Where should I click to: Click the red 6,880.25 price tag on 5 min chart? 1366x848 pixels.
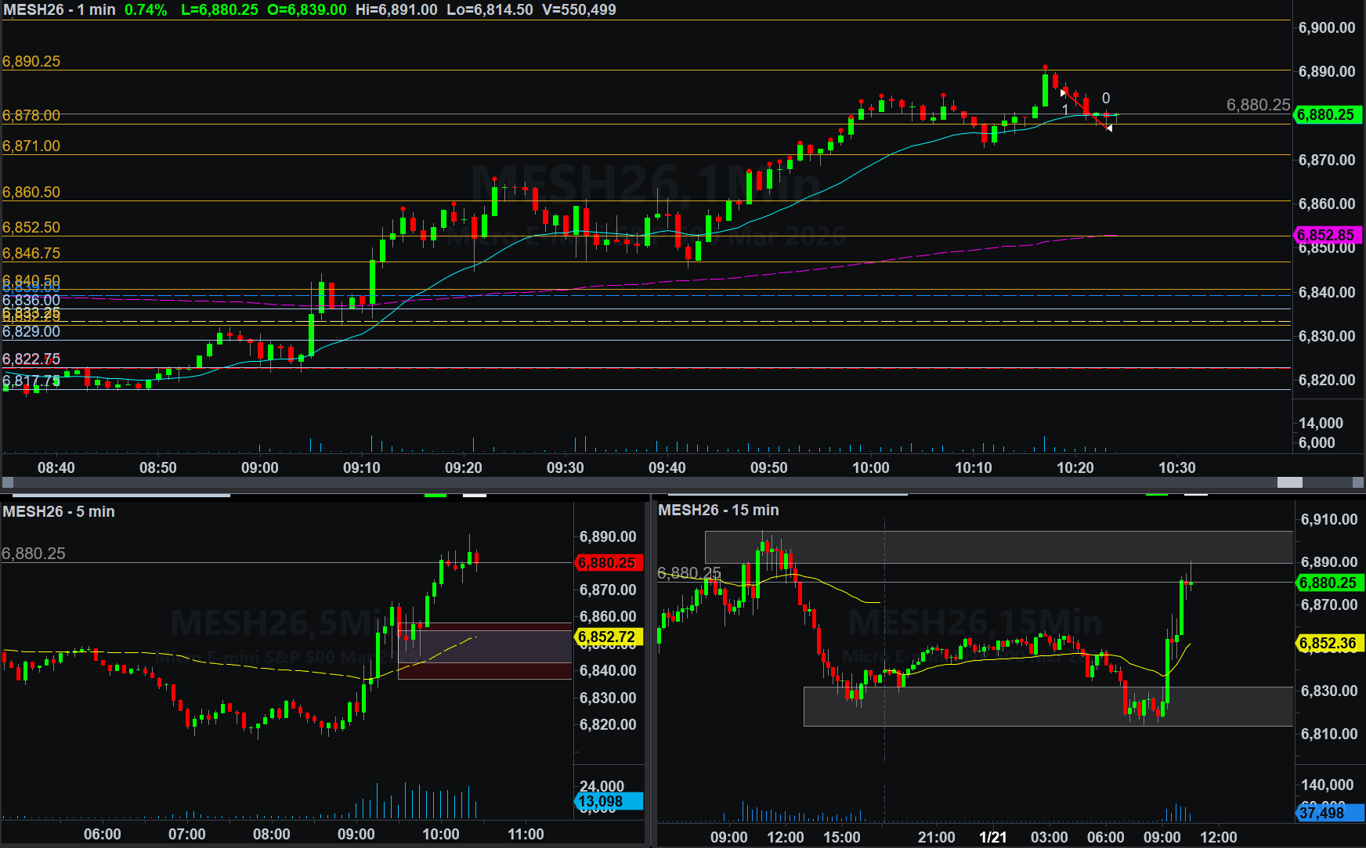pos(609,563)
